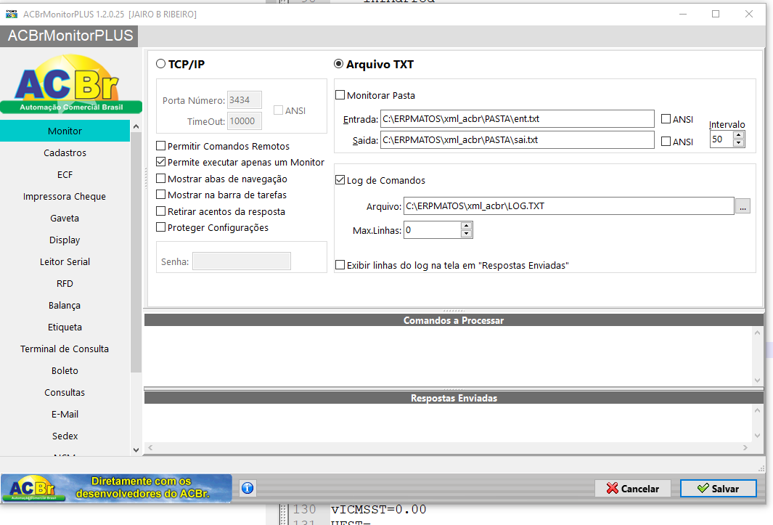Click the Respostas Enviadas header

tap(454, 398)
